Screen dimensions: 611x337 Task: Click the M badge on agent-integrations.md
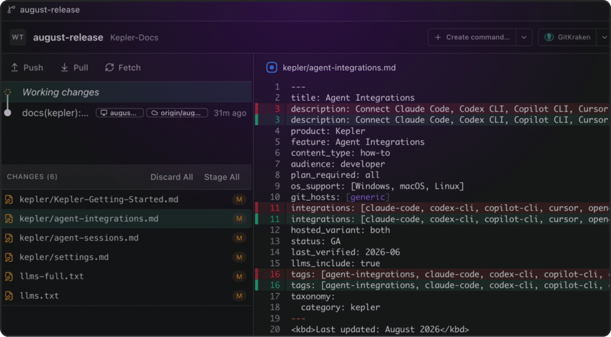point(239,219)
